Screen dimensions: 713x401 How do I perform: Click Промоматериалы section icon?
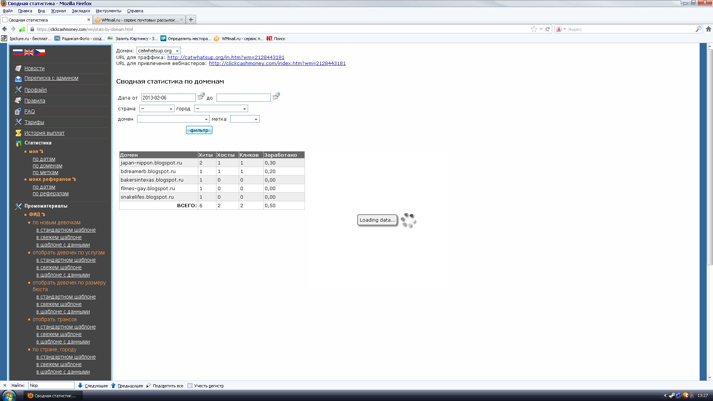18,206
